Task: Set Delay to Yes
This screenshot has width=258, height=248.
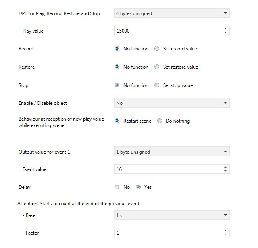Action: coord(138,187)
